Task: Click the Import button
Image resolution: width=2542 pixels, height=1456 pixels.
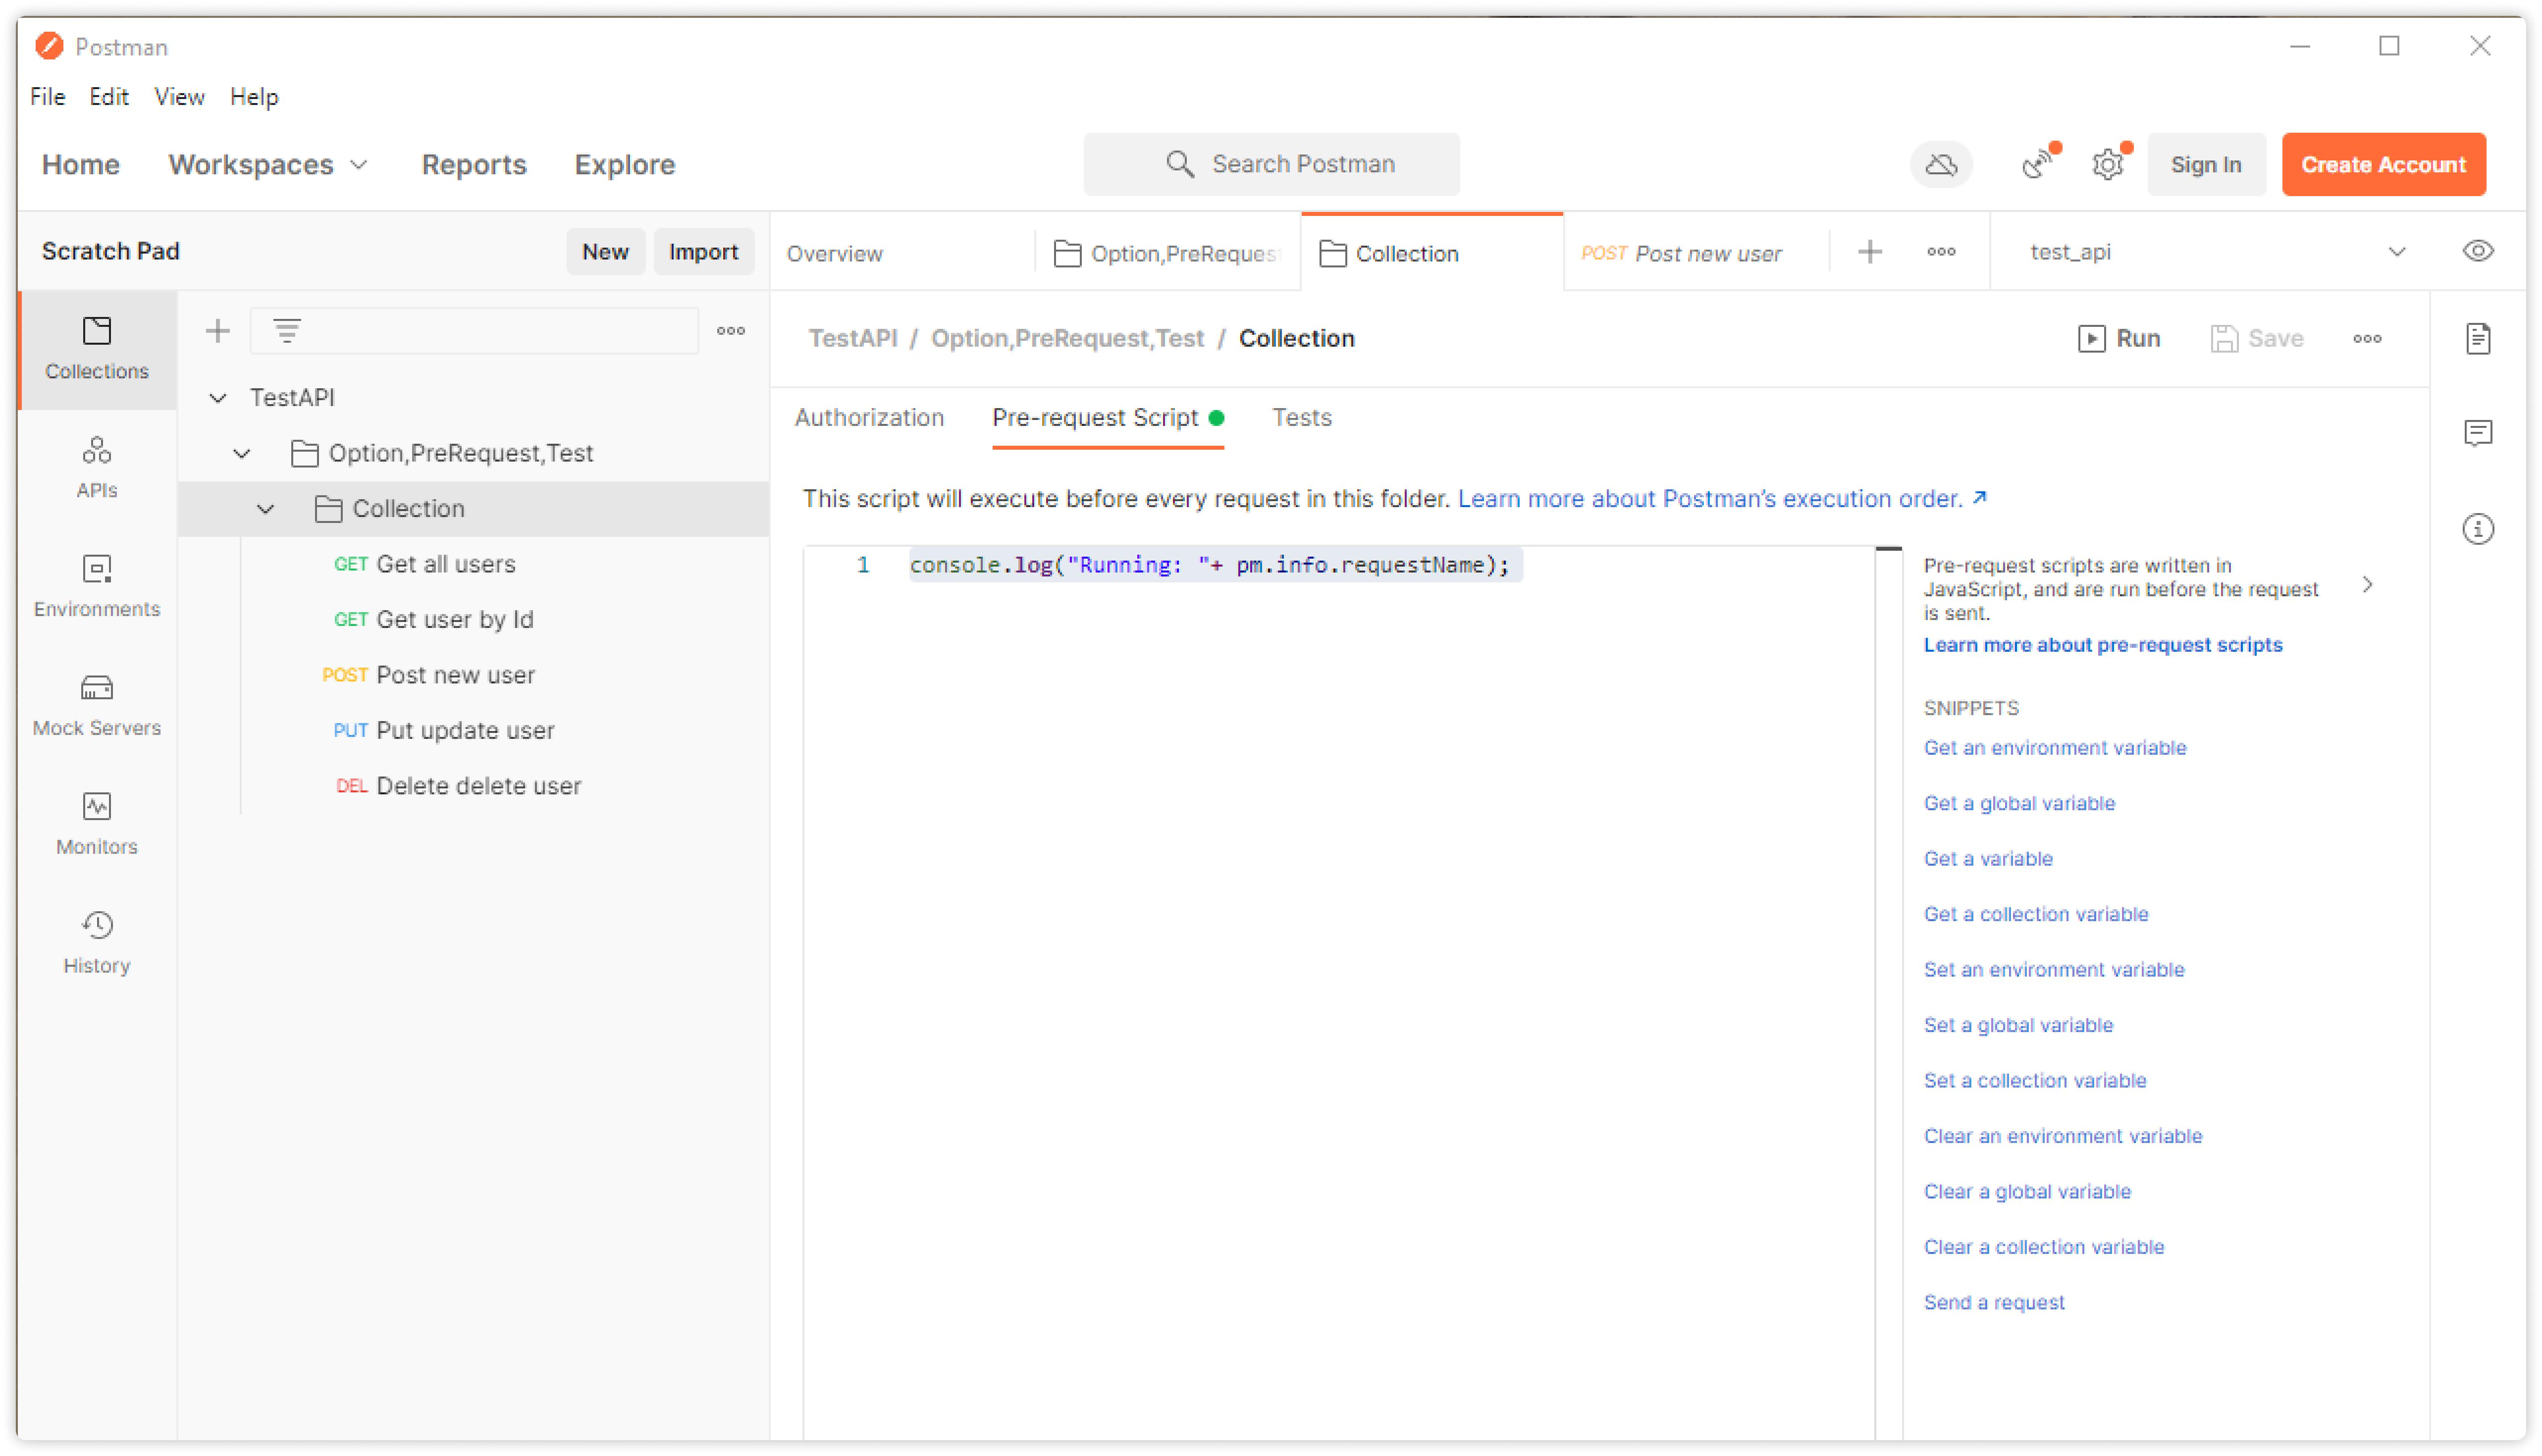Action: [x=703, y=252]
